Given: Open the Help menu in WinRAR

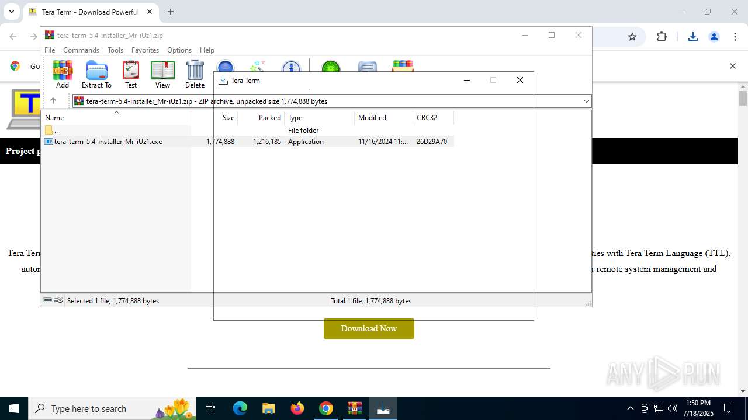Looking at the screenshot, I should coord(207,50).
